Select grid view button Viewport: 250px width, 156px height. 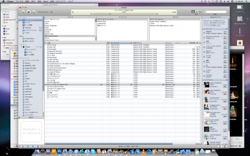click(196, 12)
